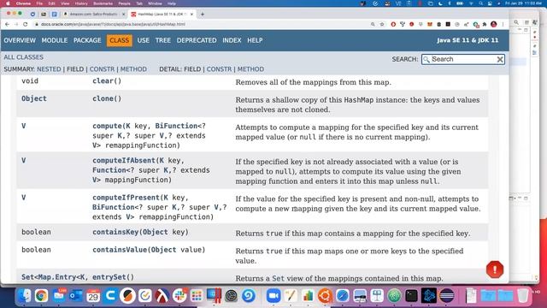This screenshot has width=547, height=308.
Task: Open Eclipse from the dock
Action: [x=446, y=296]
